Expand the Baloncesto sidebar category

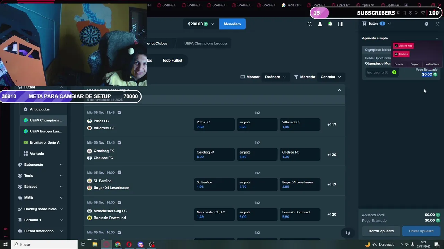[61, 165]
